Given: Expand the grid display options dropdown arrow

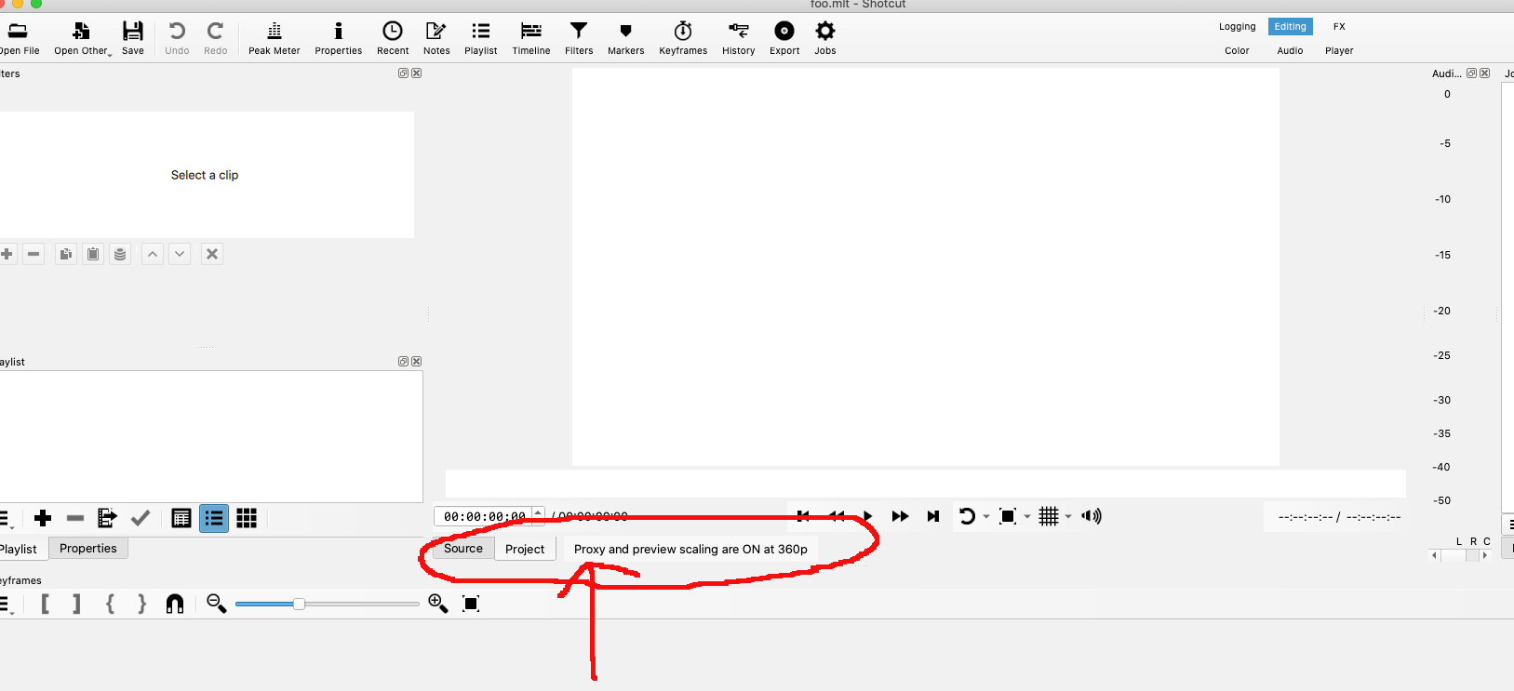Looking at the screenshot, I should click(1068, 517).
